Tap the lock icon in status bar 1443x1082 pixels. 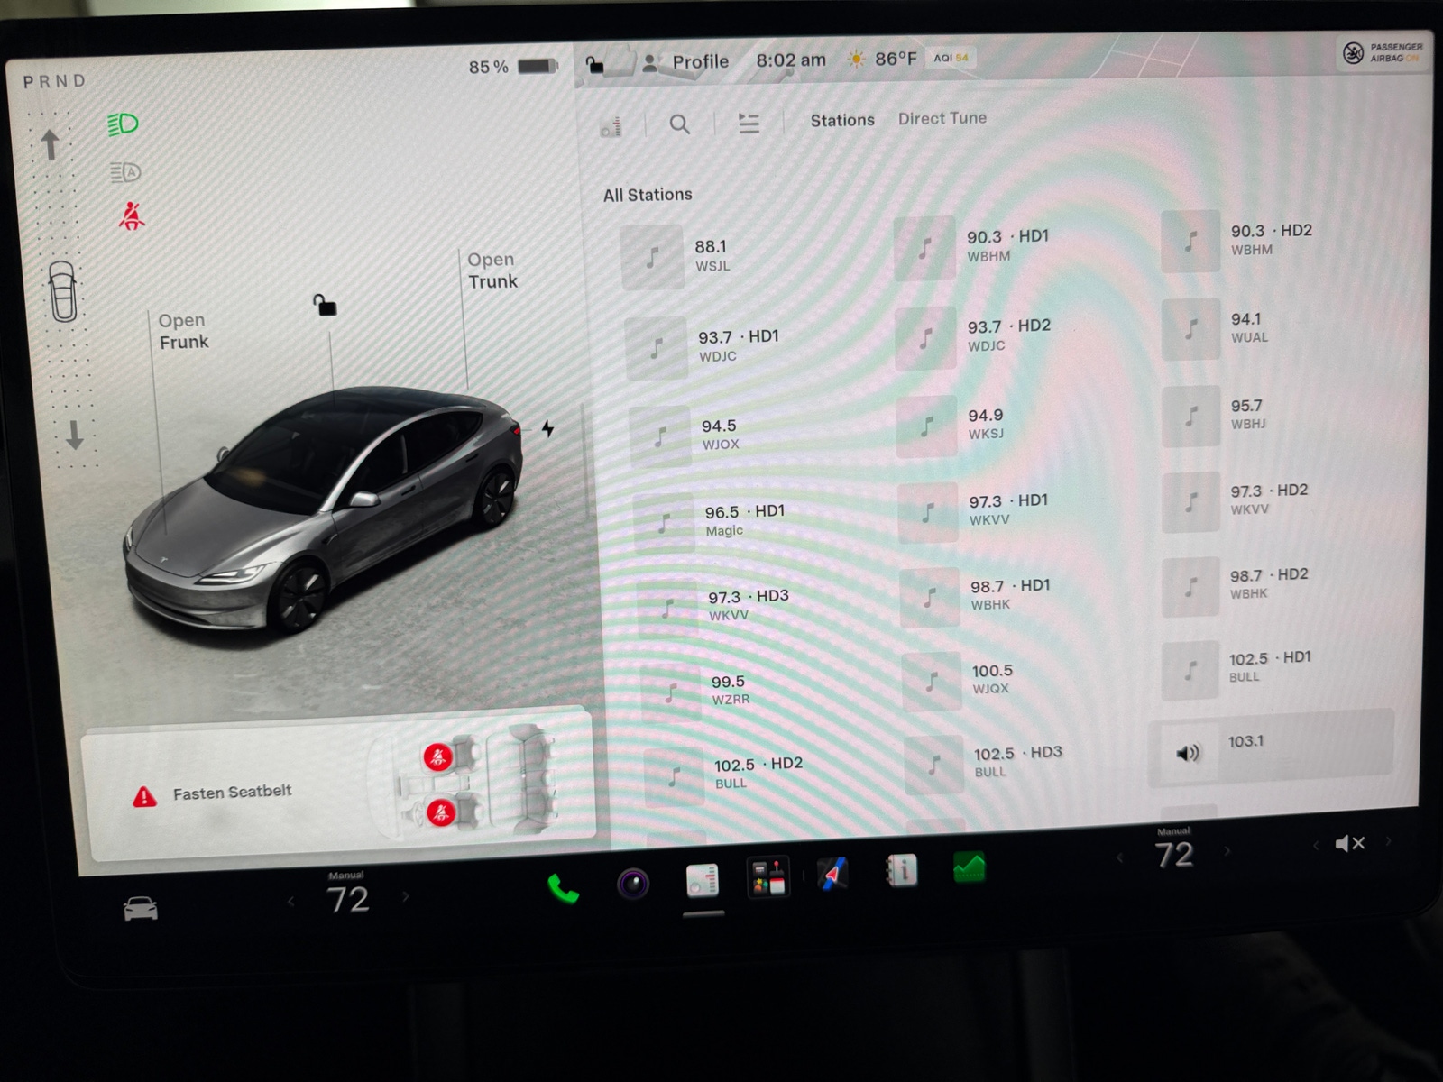(x=594, y=64)
